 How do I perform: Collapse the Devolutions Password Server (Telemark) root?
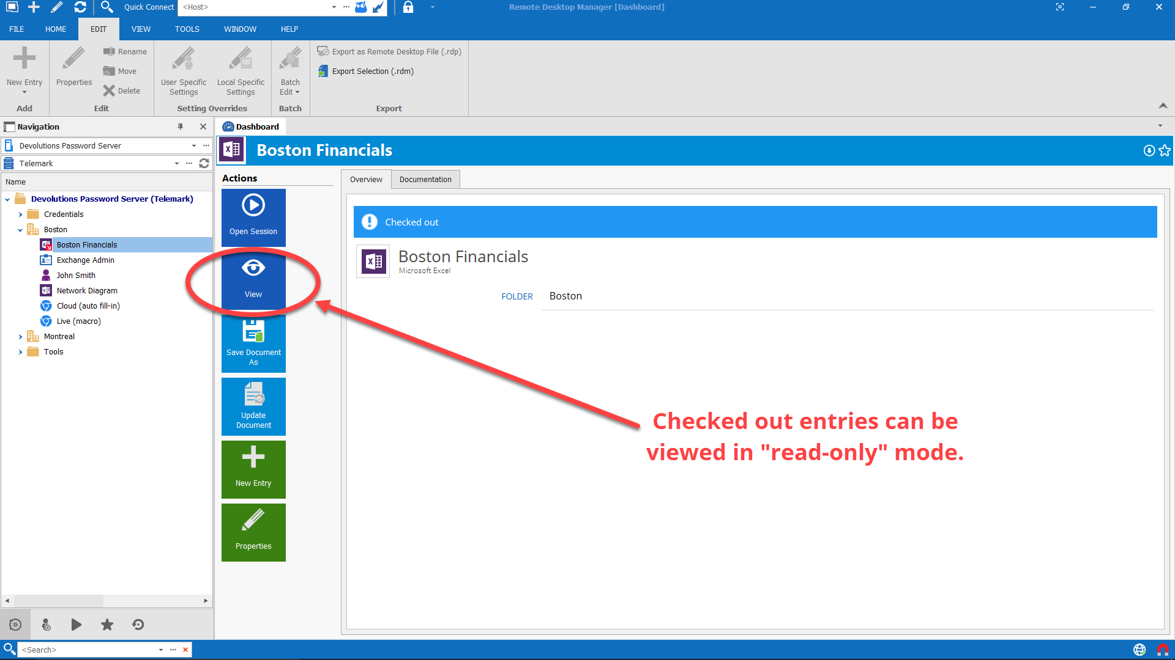pyautogui.click(x=7, y=199)
